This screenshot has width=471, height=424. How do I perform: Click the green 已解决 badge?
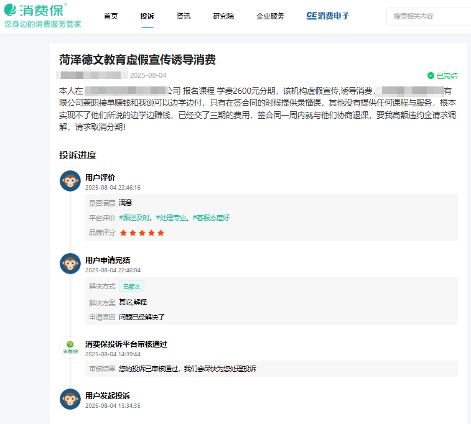coord(131,286)
